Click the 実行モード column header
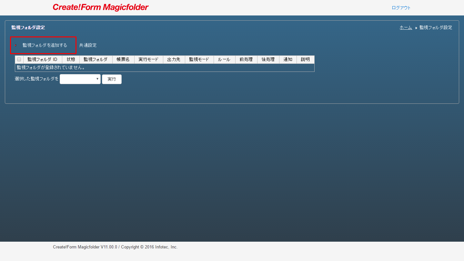464x261 pixels. [x=149, y=59]
